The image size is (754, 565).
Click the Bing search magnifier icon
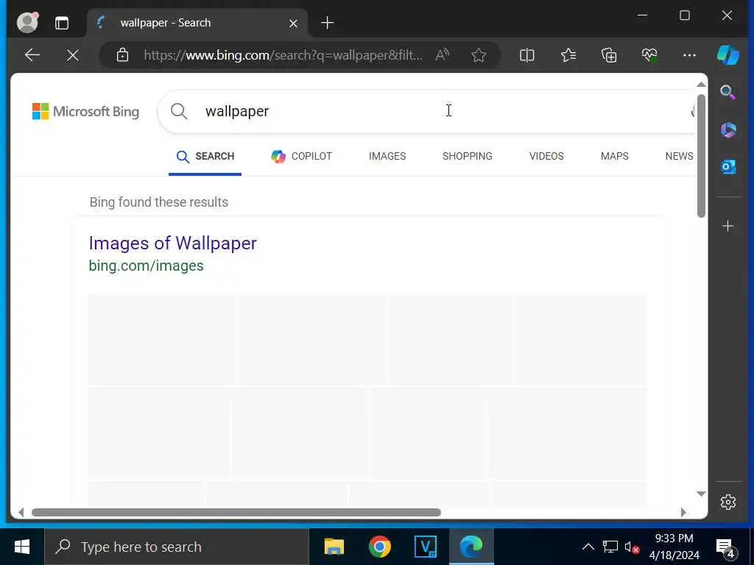click(x=179, y=111)
